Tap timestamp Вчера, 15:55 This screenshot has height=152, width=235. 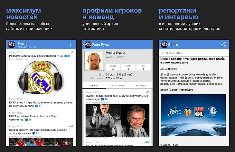pyautogui.click(x=16, y=113)
